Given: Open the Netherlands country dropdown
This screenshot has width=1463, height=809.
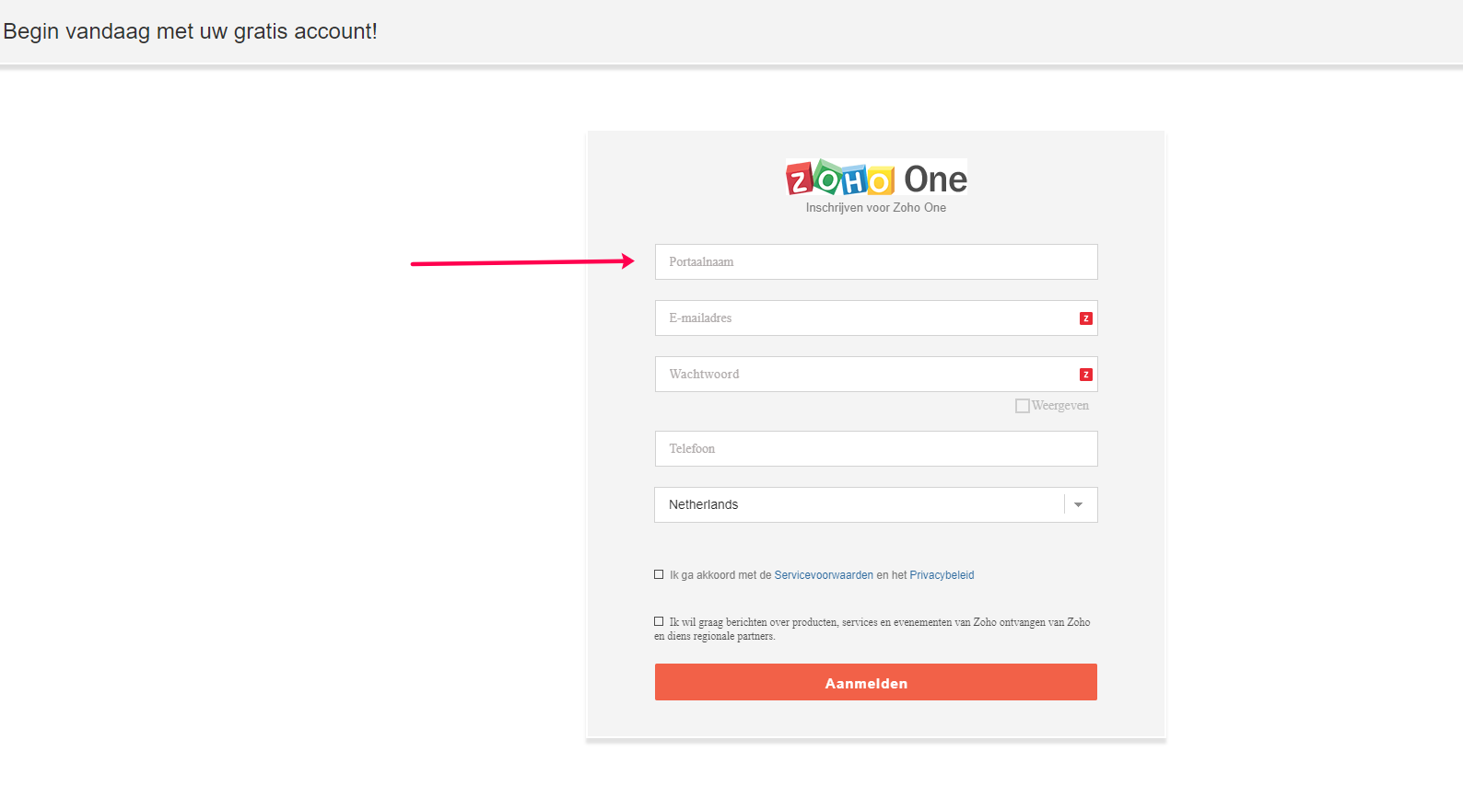Looking at the screenshot, I should [x=876, y=504].
